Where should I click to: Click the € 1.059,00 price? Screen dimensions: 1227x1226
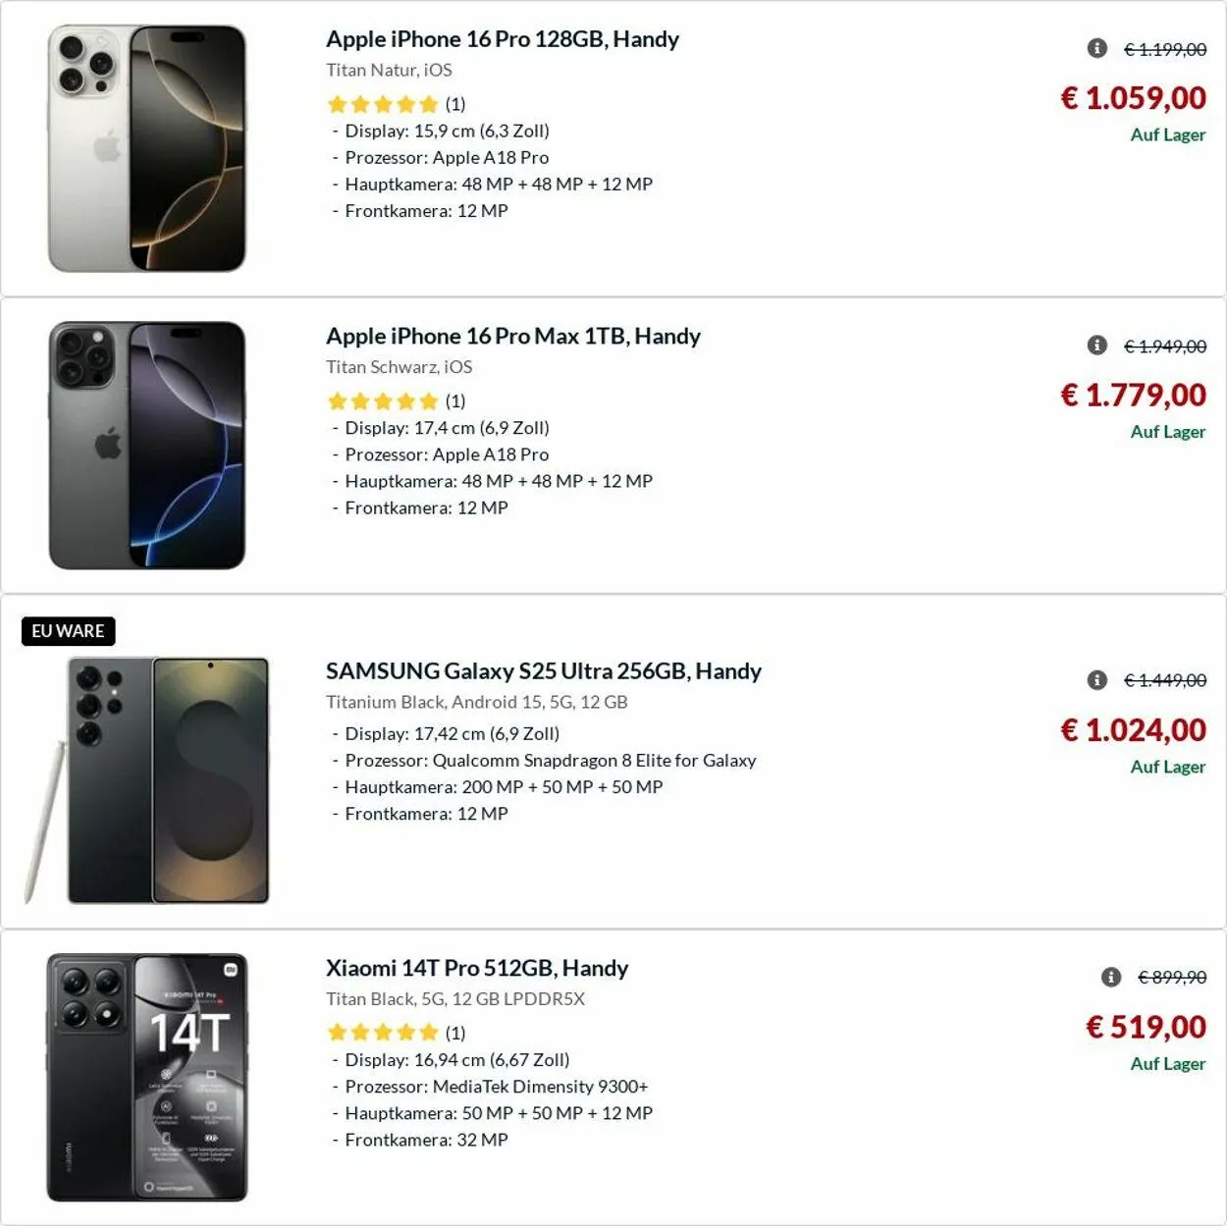click(1133, 98)
